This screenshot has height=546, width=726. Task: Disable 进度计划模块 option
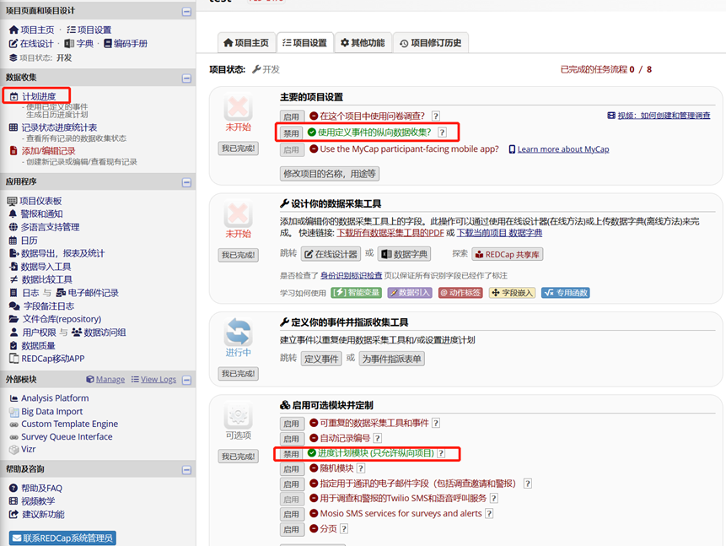[291, 454]
